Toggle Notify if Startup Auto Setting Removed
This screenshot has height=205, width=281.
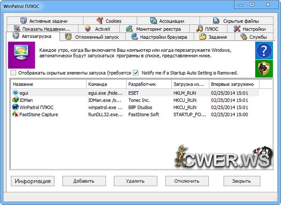click(x=136, y=73)
